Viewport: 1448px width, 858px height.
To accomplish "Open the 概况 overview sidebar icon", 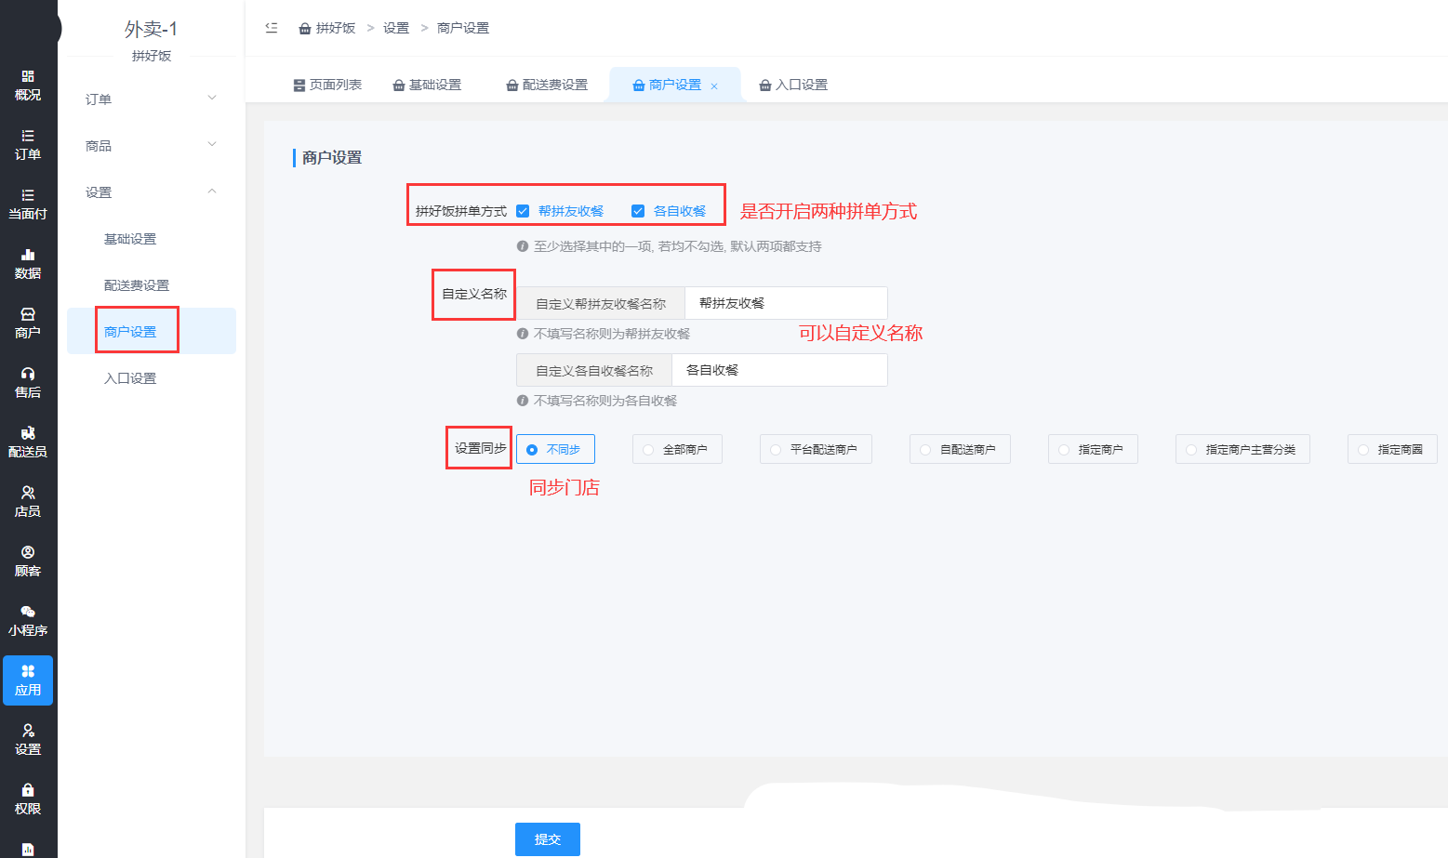I will pos(28,86).
